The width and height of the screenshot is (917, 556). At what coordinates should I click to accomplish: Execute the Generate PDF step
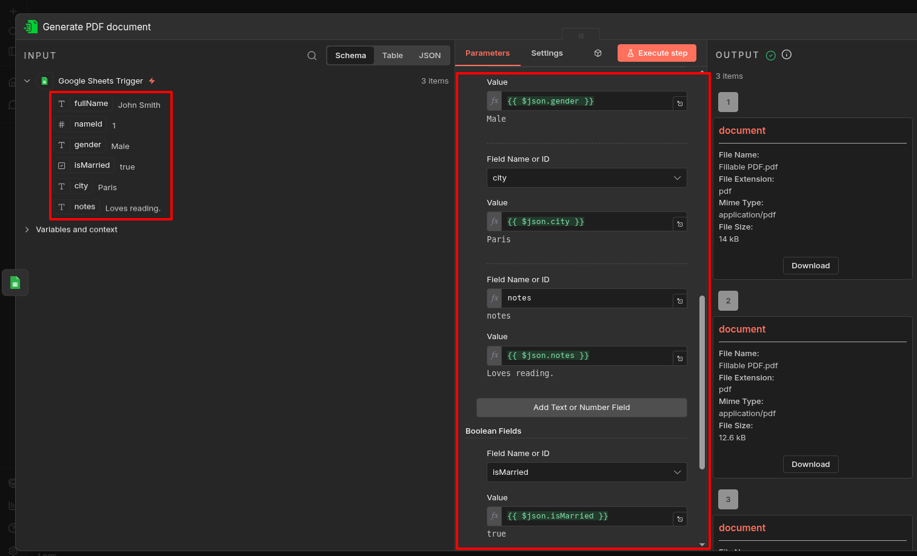(x=656, y=53)
